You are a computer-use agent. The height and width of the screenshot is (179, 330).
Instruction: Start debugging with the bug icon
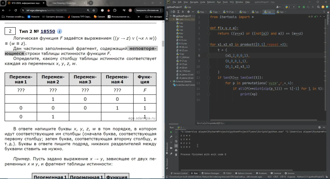[304, 7]
